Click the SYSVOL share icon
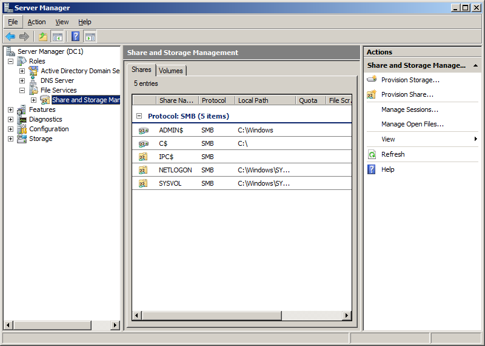 click(x=143, y=183)
